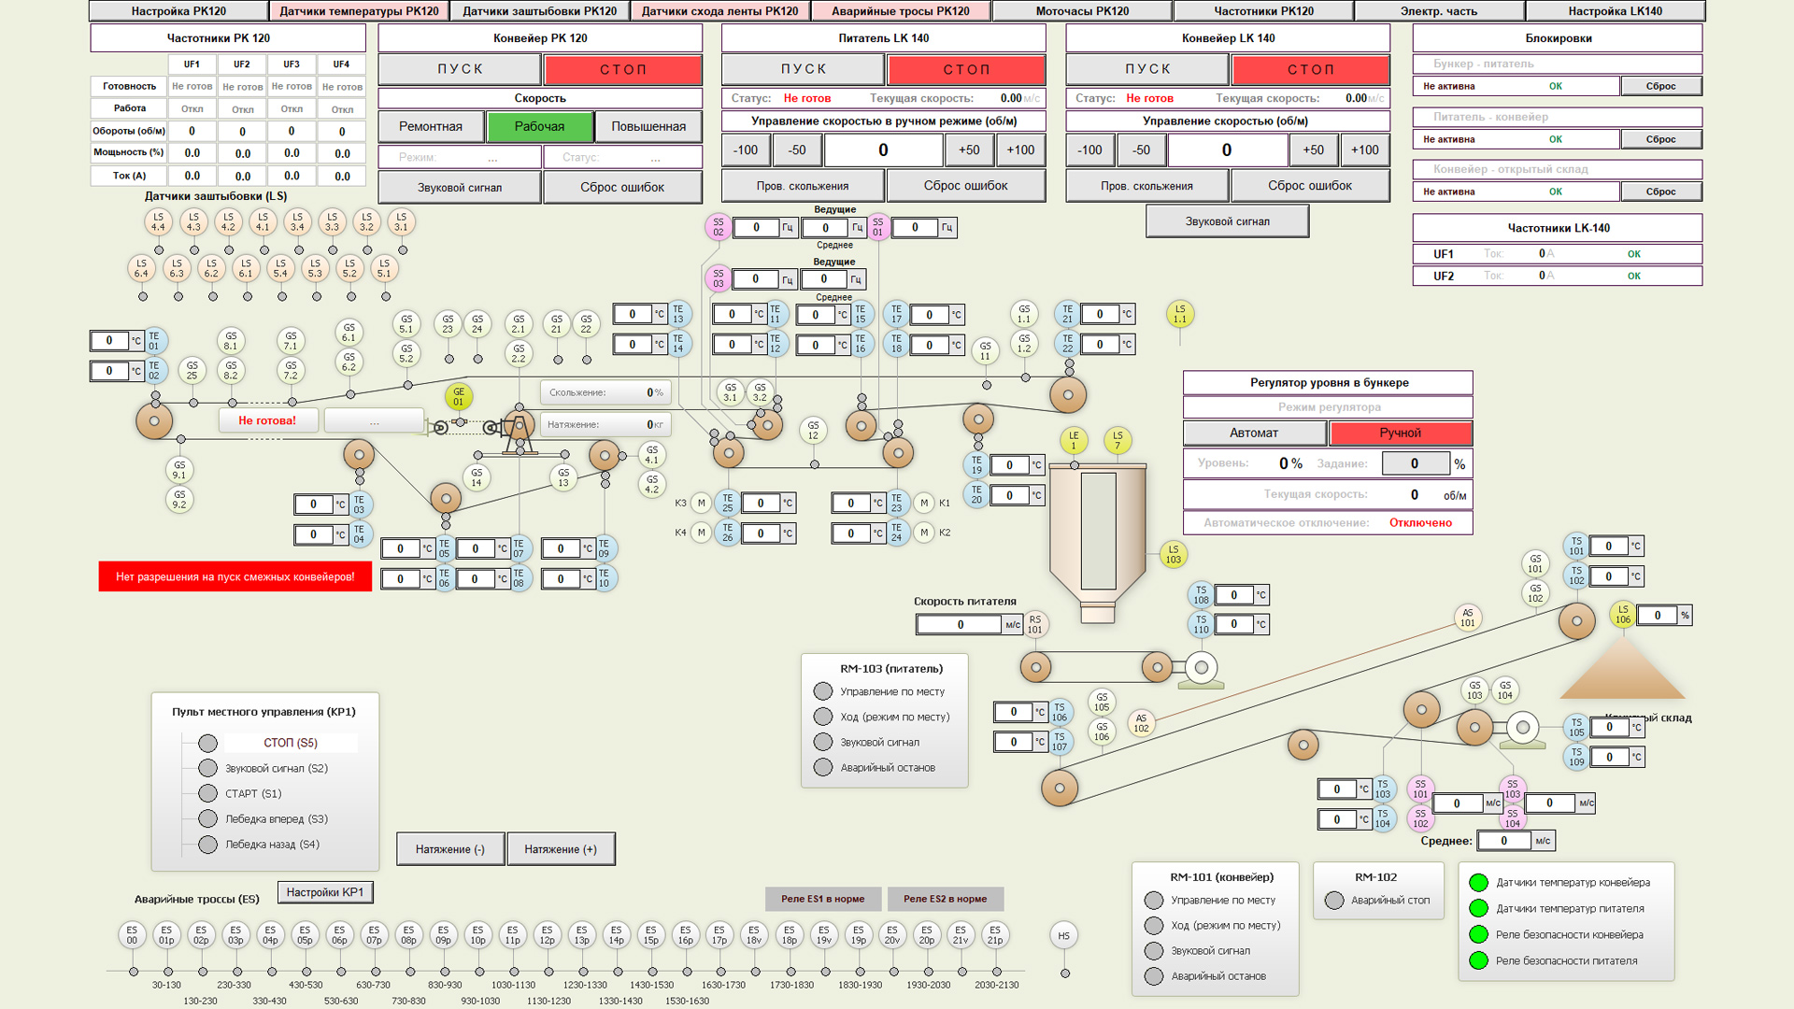The height and width of the screenshot is (1009, 1794).
Task: Click the GE 01 yellow sensor icon
Action: click(458, 397)
